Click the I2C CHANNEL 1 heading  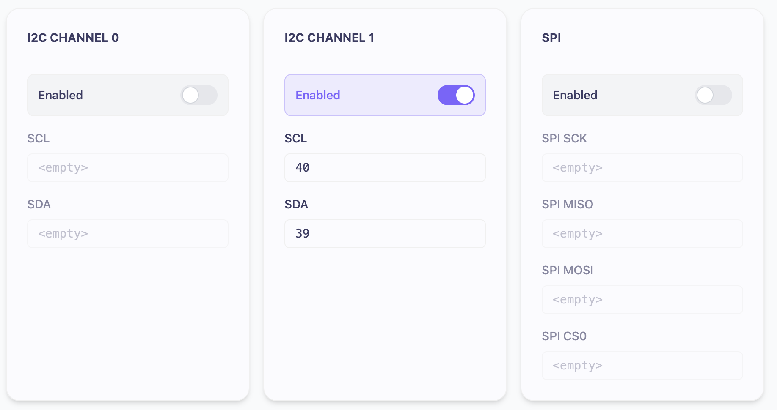[x=329, y=38]
